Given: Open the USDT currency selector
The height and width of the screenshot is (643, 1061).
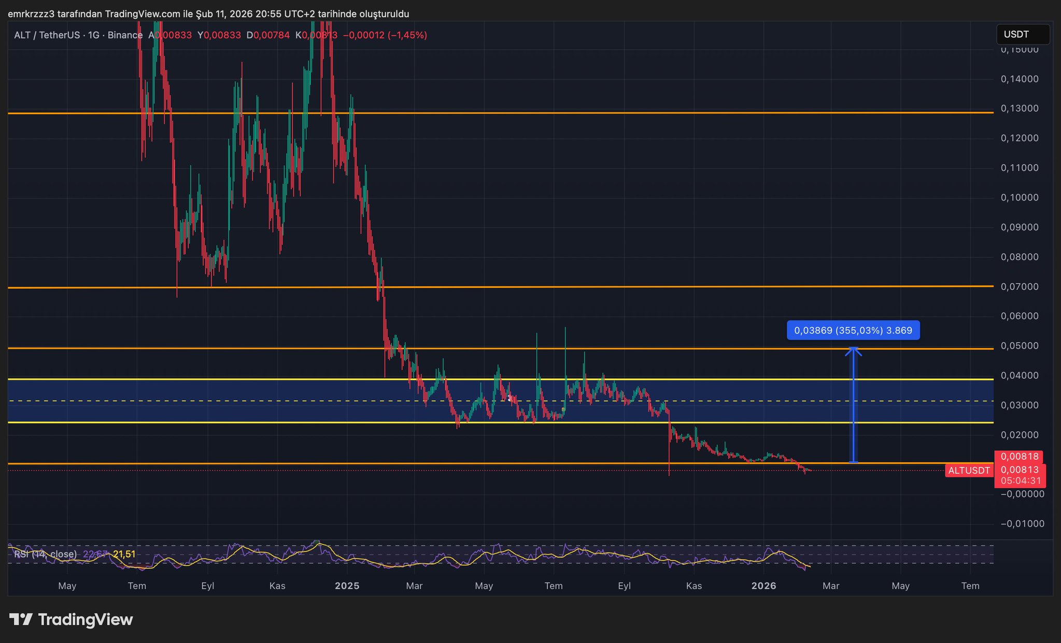Looking at the screenshot, I should click(x=1023, y=35).
